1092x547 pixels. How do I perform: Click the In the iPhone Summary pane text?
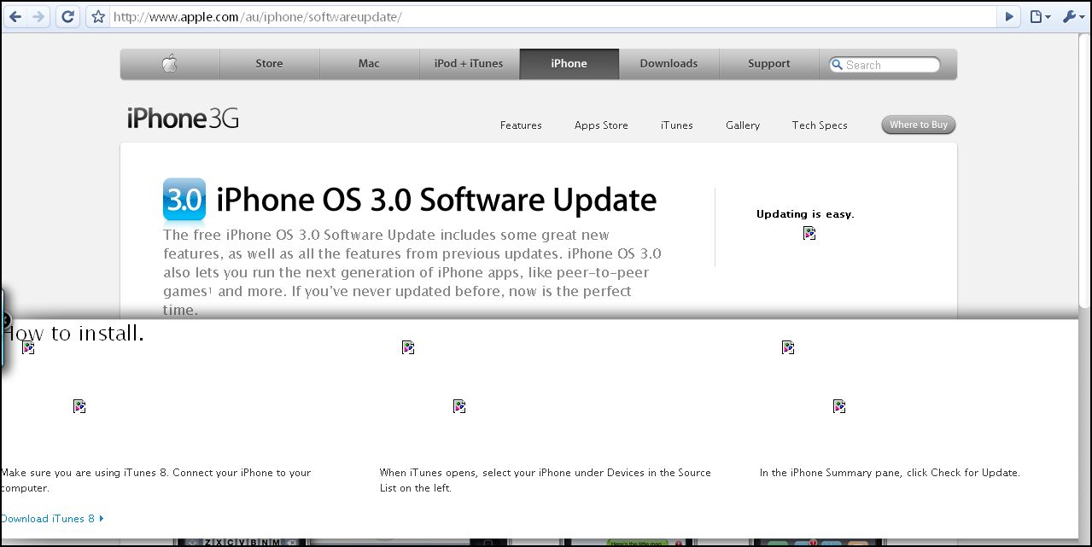890,473
